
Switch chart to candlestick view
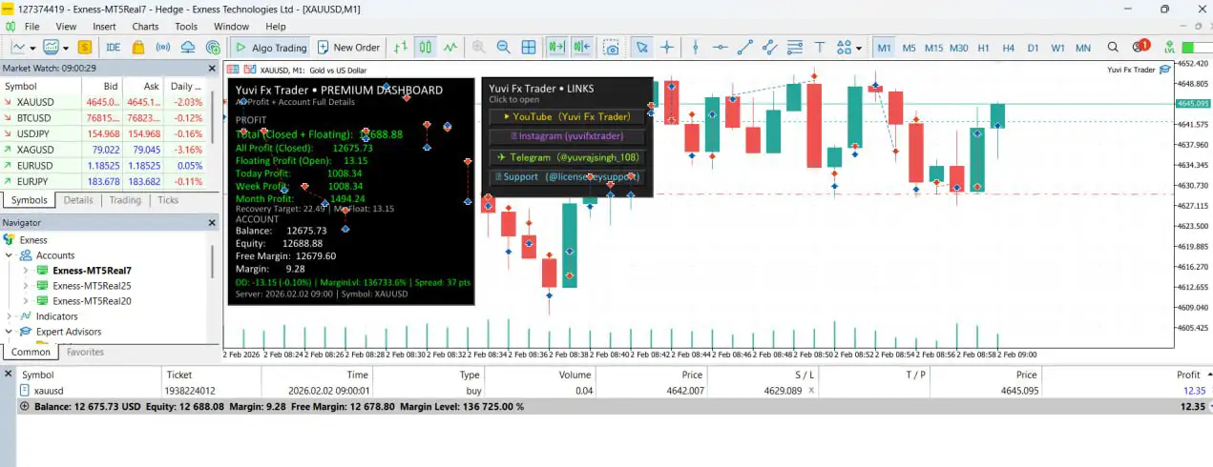pos(425,48)
